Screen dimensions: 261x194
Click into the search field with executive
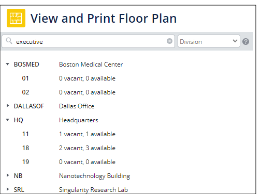pos(89,41)
